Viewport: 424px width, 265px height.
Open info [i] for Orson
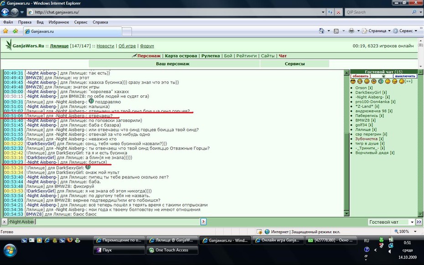[x=370, y=88]
